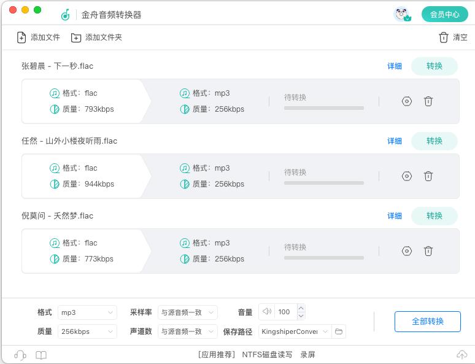Browse the save path folder icon
This screenshot has height=364, width=475.
point(339,331)
